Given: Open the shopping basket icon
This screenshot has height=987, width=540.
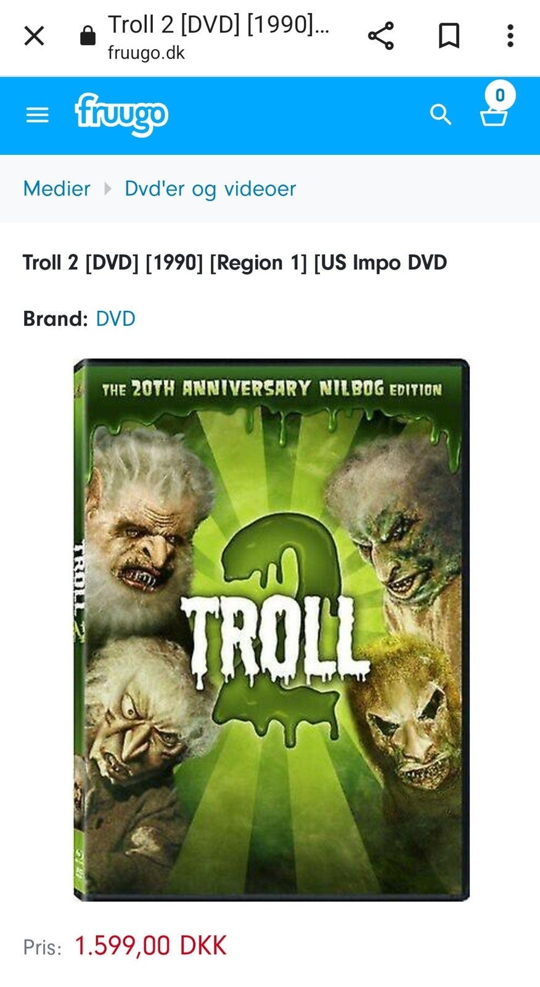Looking at the screenshot, I should [x=494, y=116].
